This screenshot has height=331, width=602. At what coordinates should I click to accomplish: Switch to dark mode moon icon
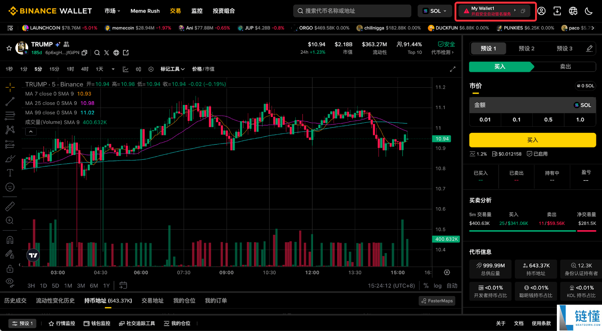(x=589, y=11)
